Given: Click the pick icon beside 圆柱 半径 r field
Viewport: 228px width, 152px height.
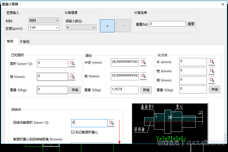Looking at the screenshot, I should click(143, 63).
